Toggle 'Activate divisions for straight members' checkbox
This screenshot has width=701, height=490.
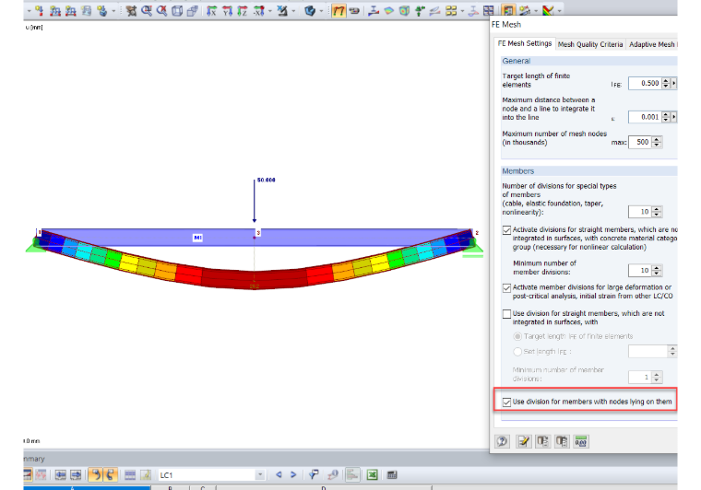tap(506, 230)
